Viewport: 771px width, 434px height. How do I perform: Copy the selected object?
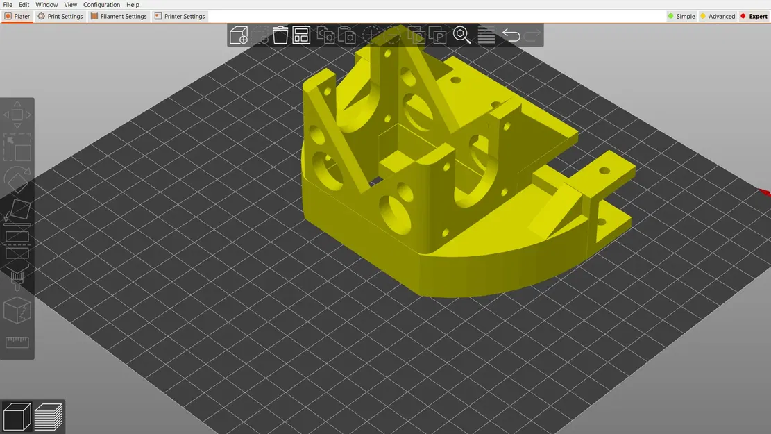tap(325, 35)
